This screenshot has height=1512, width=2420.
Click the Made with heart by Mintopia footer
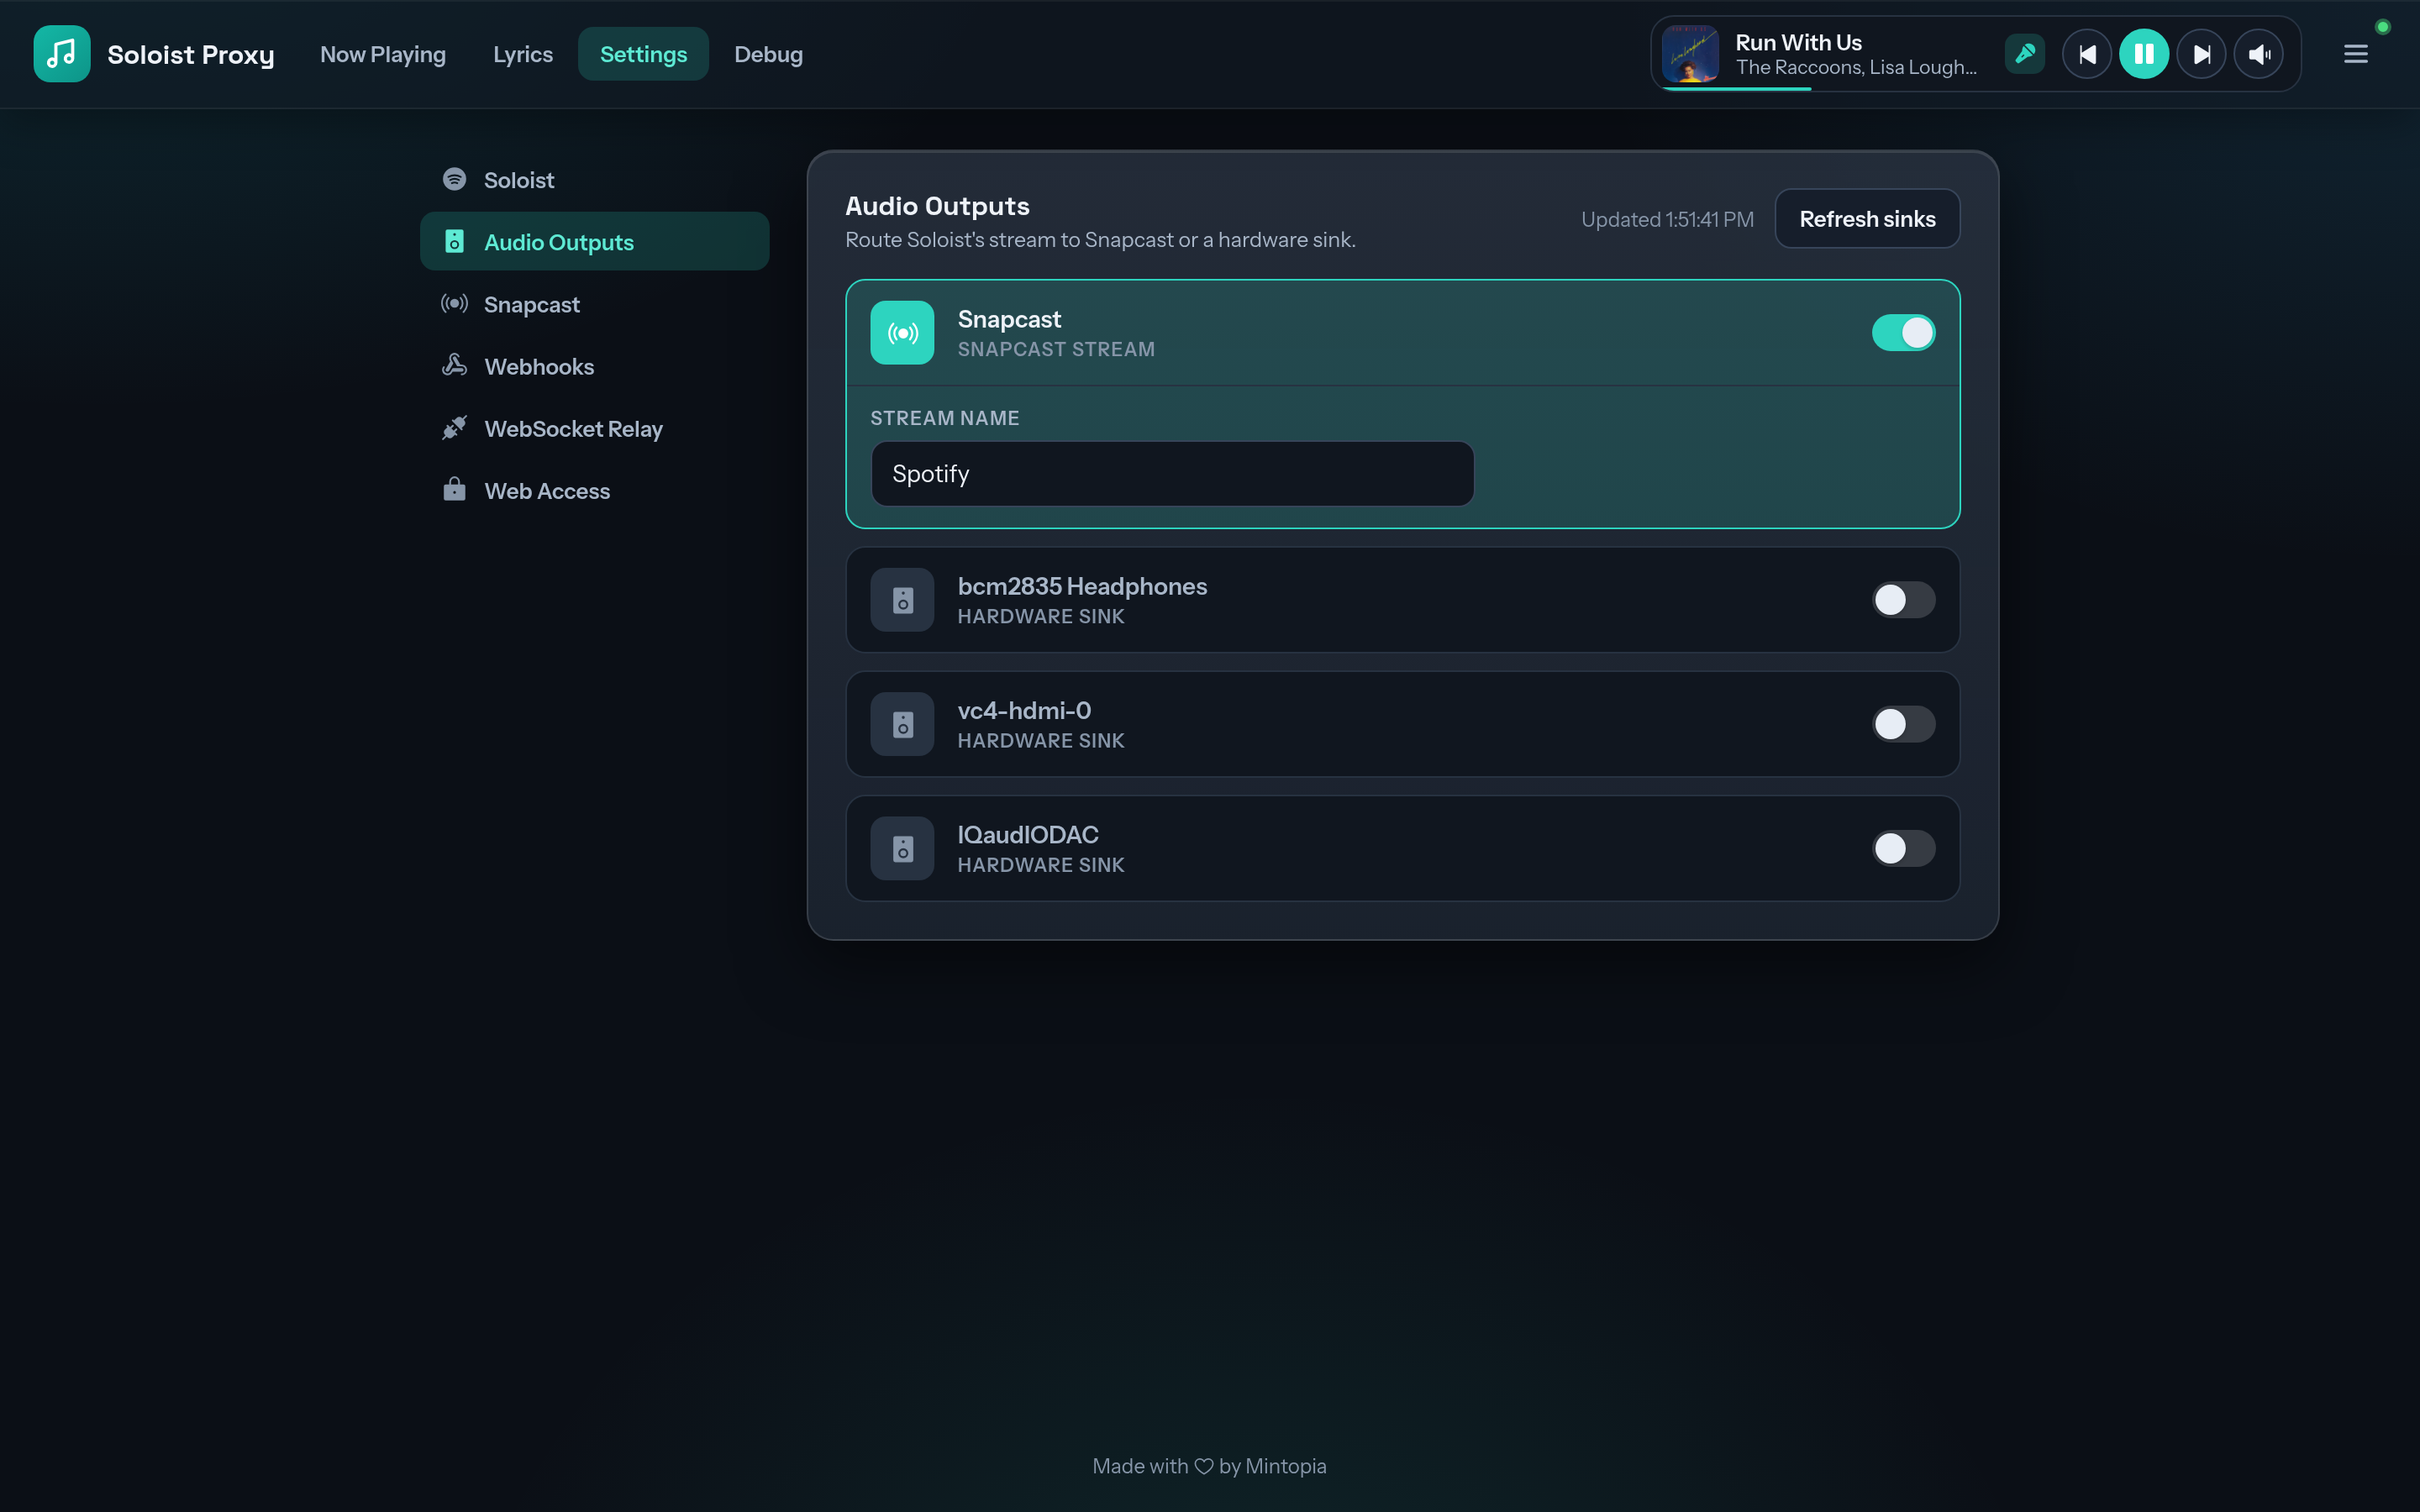pyautogui.click(x=1209, y=1466)
